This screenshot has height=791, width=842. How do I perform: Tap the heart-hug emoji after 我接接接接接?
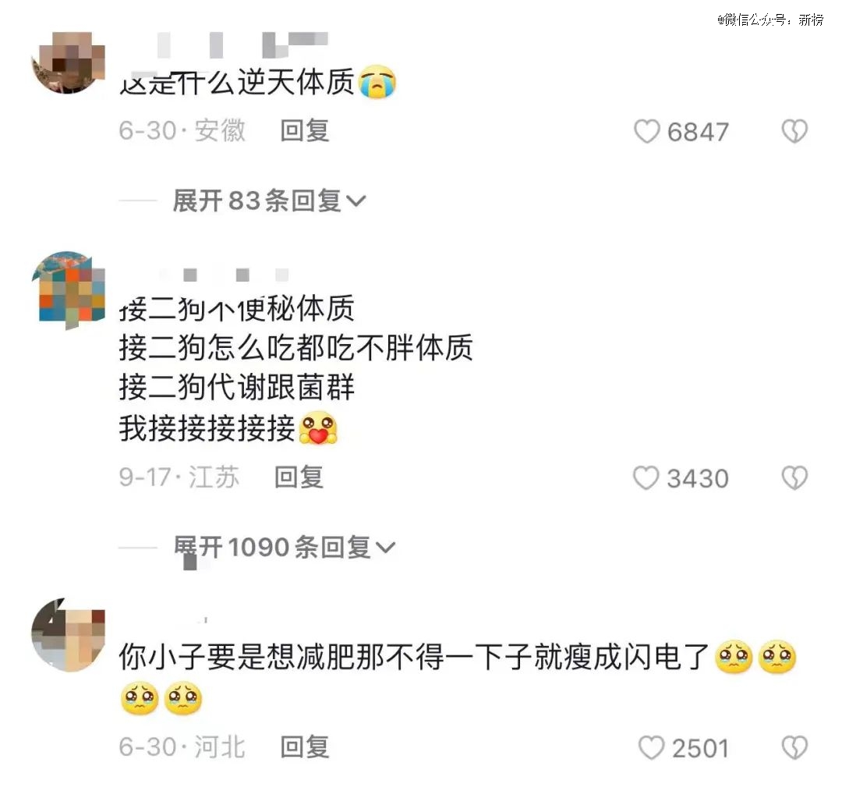tap(318, 428)
